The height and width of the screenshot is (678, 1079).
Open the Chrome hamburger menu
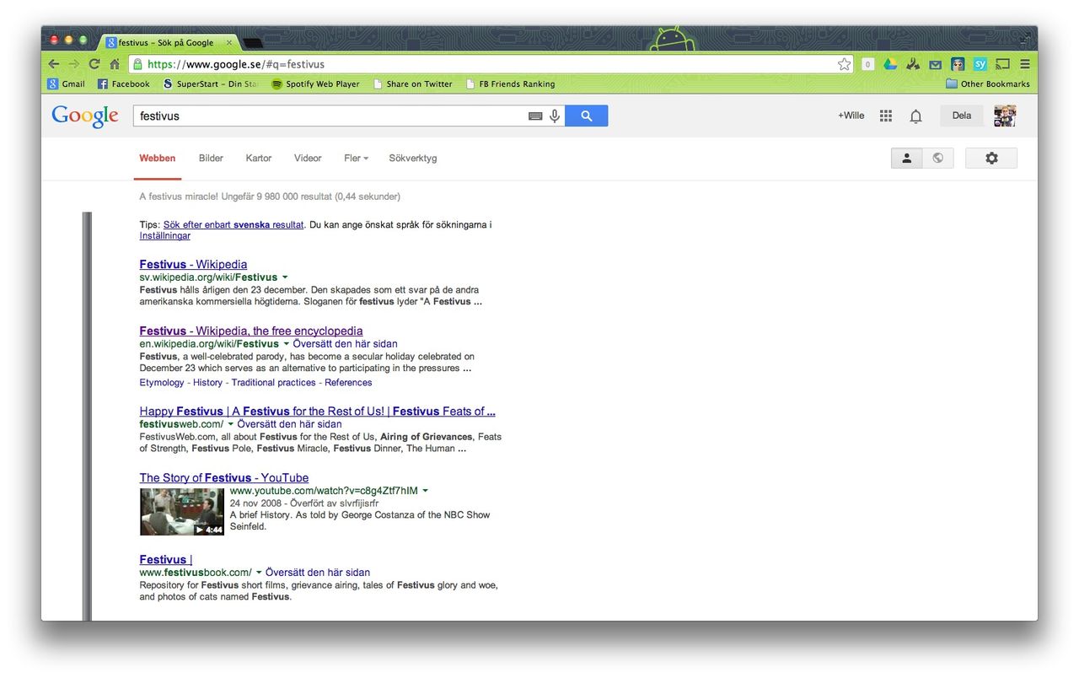click(1025, 64)
